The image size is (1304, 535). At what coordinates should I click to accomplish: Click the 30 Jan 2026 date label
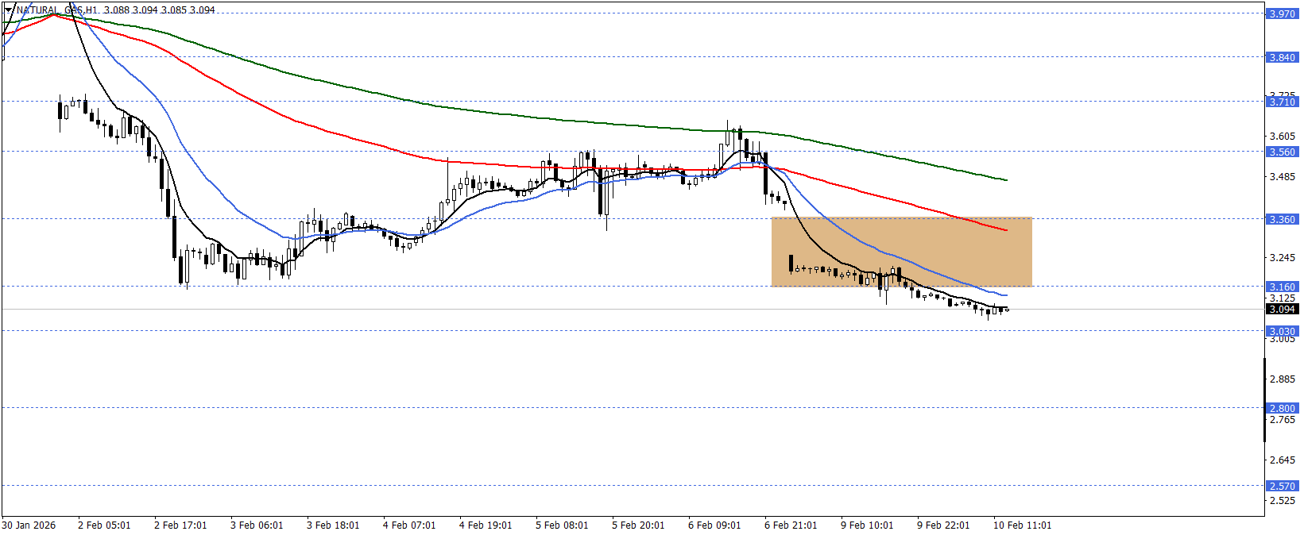tap(29, 525)
